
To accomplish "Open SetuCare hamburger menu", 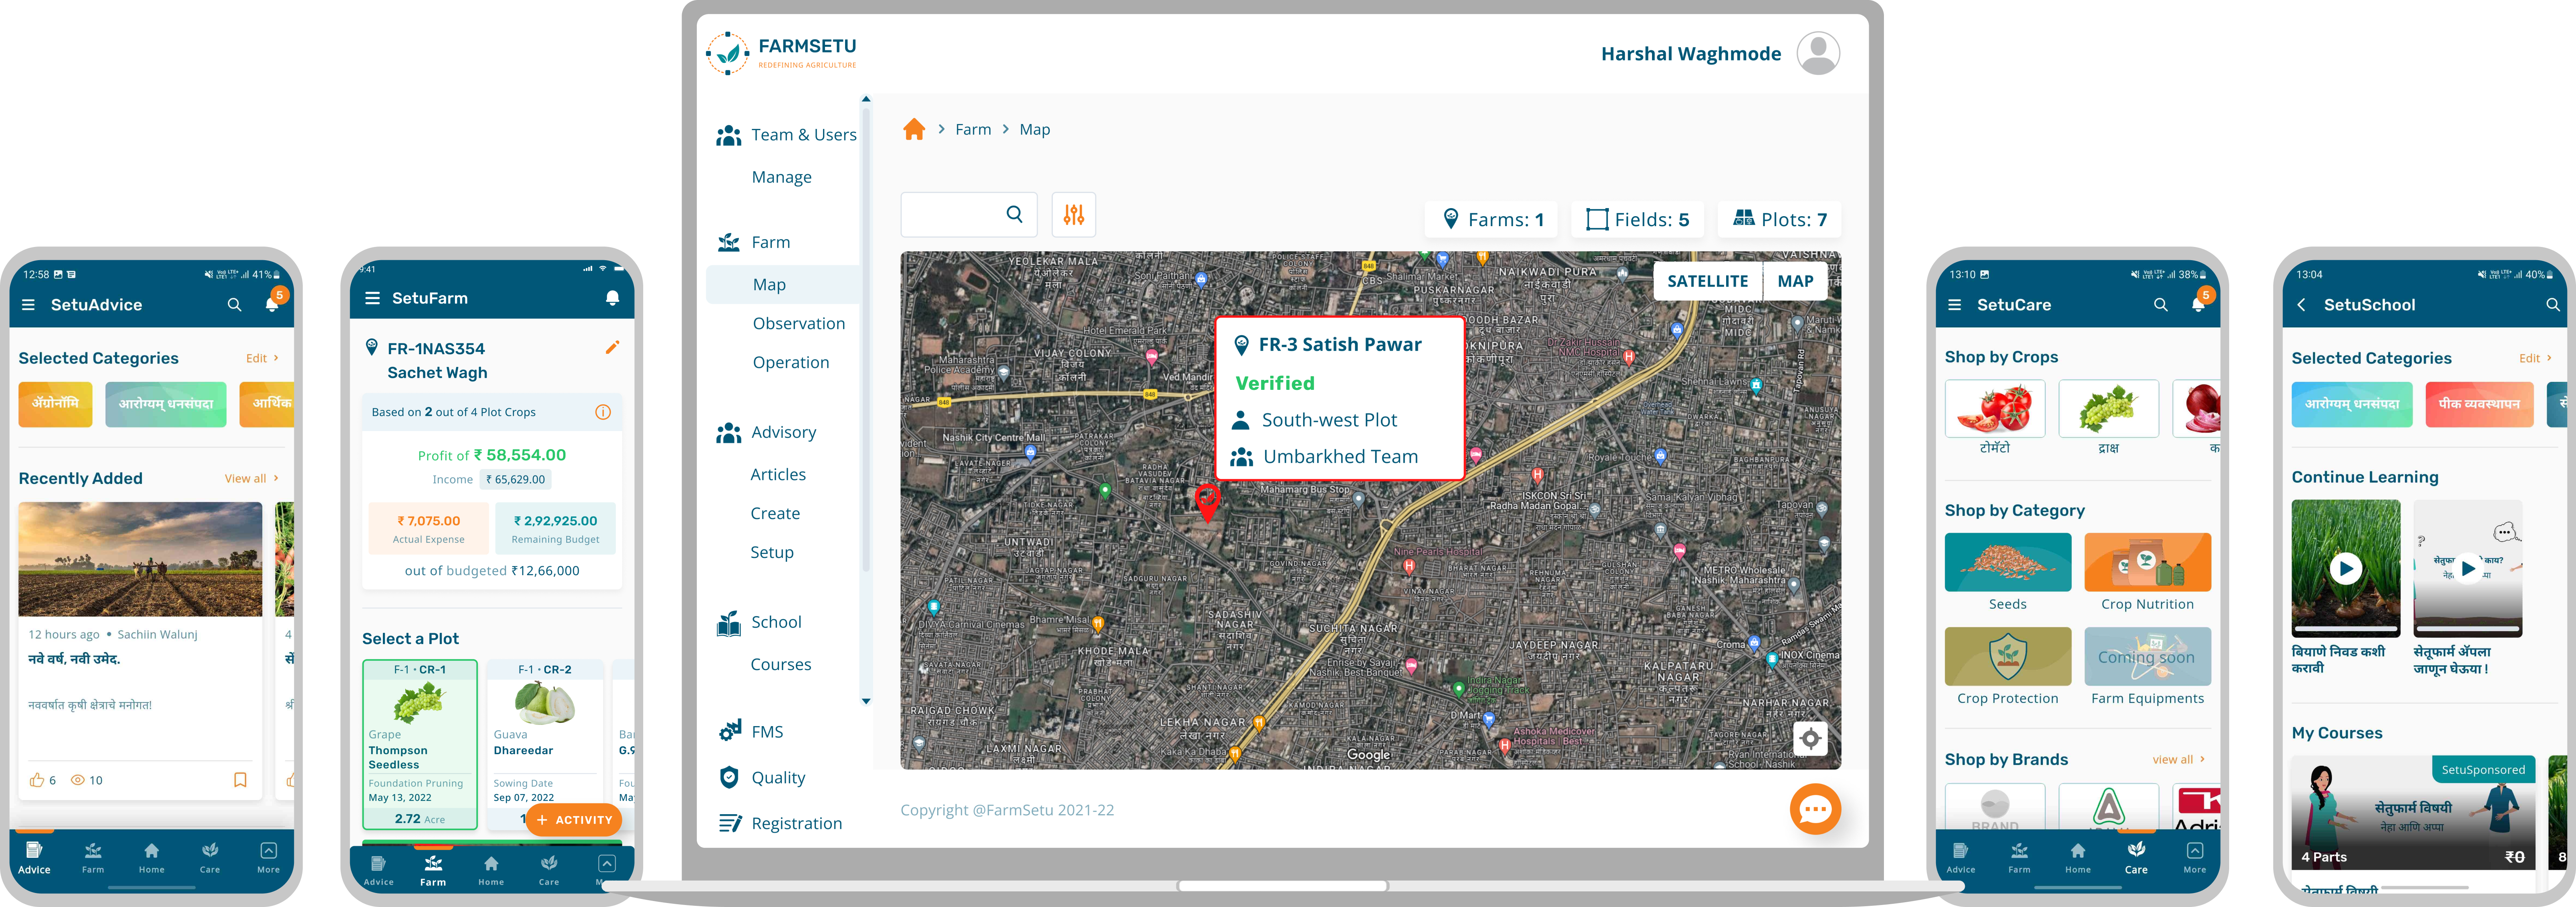I will coord(1954,305).
